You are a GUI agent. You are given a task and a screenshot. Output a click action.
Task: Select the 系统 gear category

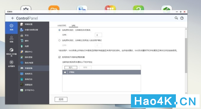[x=12, y=27]
